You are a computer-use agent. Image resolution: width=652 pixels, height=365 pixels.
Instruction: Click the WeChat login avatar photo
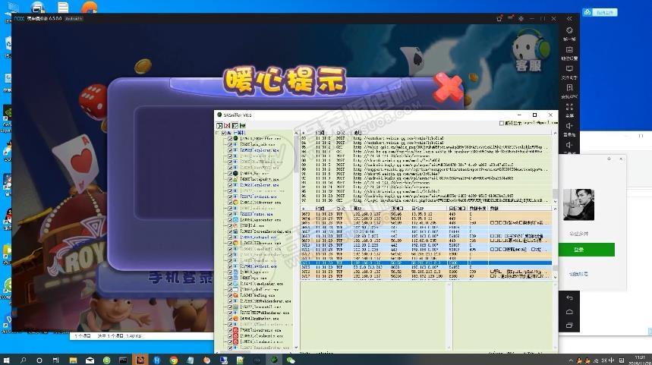click(578, 204)
